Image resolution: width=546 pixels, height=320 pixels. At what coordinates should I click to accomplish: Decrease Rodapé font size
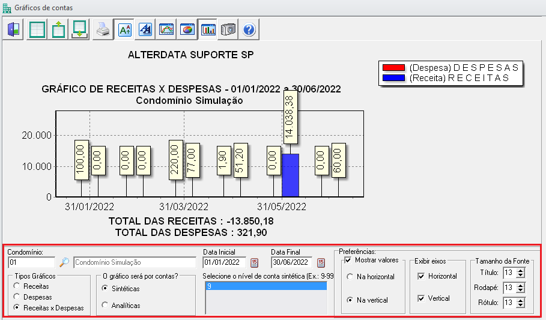point(521,290)
